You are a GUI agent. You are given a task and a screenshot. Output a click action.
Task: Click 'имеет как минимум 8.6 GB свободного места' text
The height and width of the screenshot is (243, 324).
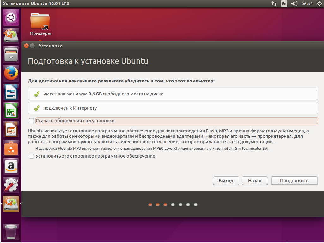(x=103, y=94)
